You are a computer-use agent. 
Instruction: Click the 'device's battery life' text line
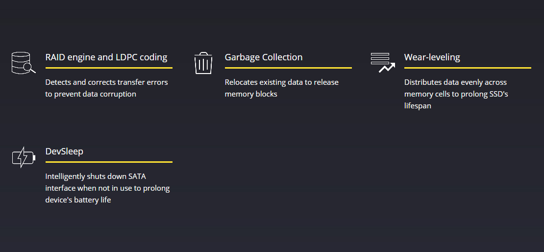pyautogui.click(x=78, y=200)
